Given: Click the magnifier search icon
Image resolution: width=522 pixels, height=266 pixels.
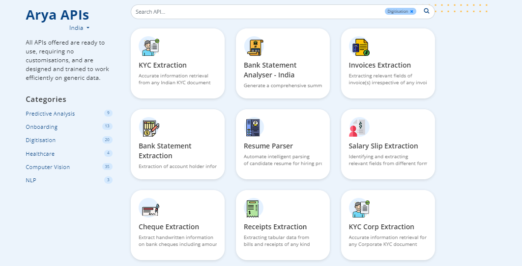Looking at the screenshot, I should (x=427, y=11).
